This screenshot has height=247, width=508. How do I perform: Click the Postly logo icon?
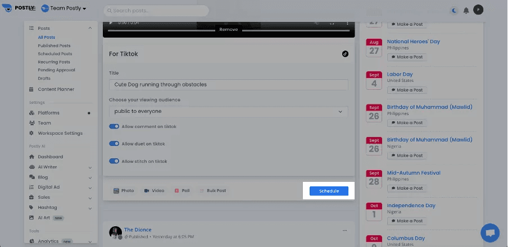7,8
